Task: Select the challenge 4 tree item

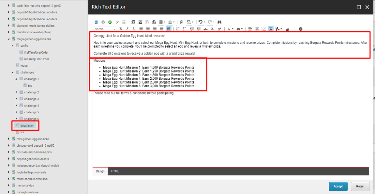Action: coord(31,105)
